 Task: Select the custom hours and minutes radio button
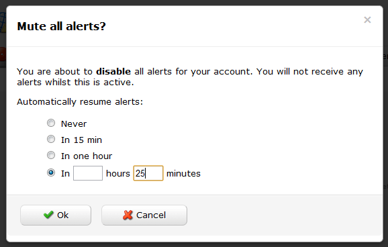(x=51, y=172)
